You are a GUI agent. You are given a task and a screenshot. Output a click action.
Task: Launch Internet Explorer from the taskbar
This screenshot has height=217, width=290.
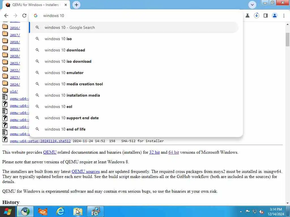[x=60, y=211]
